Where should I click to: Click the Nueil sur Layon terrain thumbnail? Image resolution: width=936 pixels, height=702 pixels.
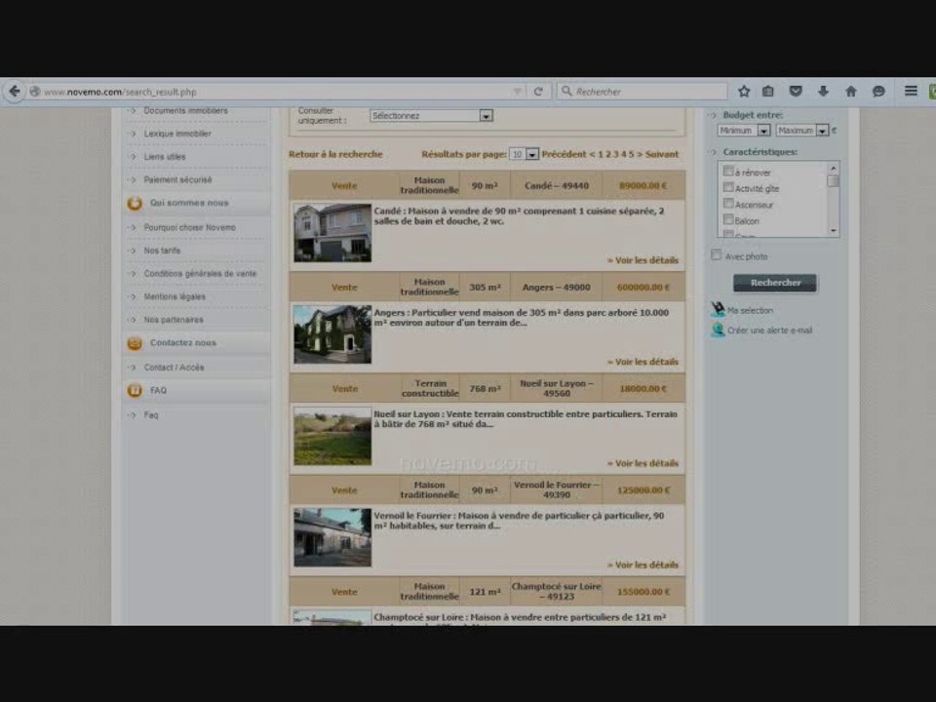click(332, 436)
